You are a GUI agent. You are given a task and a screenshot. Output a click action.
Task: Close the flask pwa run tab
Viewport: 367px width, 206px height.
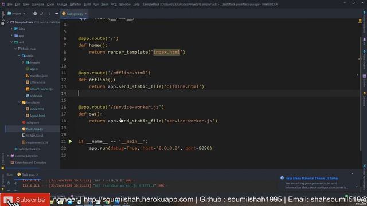point(37,175)
